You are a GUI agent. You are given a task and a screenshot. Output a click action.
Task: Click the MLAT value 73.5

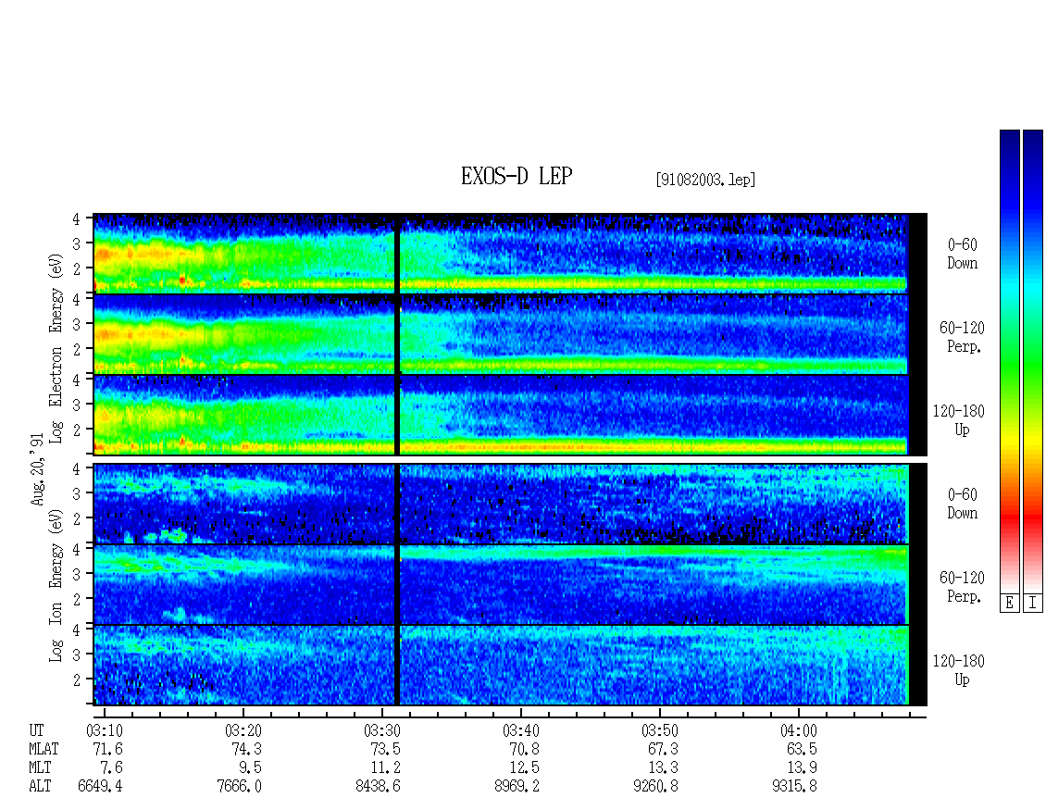(386, 749)
